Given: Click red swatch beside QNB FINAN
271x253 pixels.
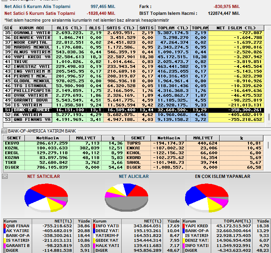Looking at the screenshot, I should click(4, 226).
